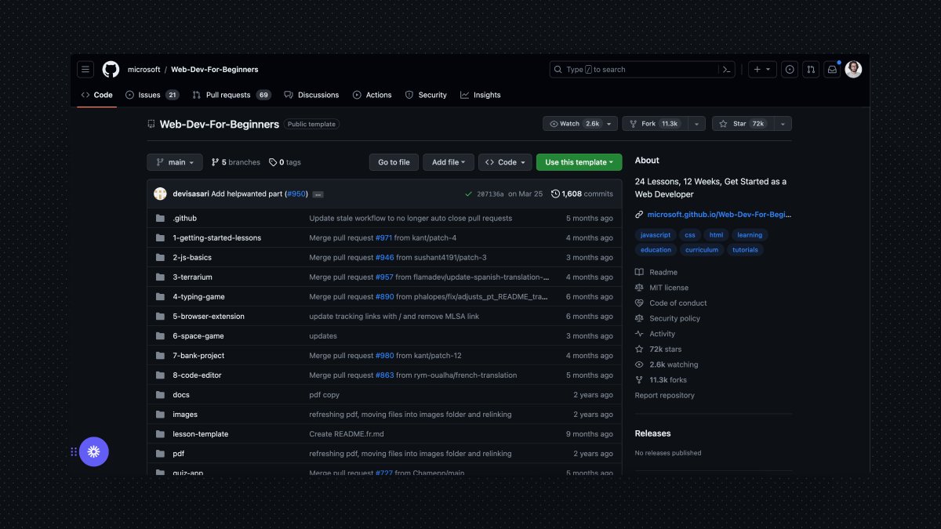Screen dimensions: 941x529
Task: Click the GitHub Octocat logo
Action: click(x=111, y=69)
